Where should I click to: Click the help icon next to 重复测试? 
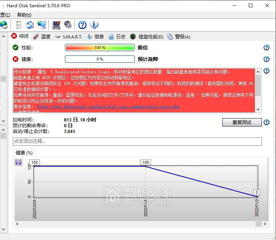(267, 122)
